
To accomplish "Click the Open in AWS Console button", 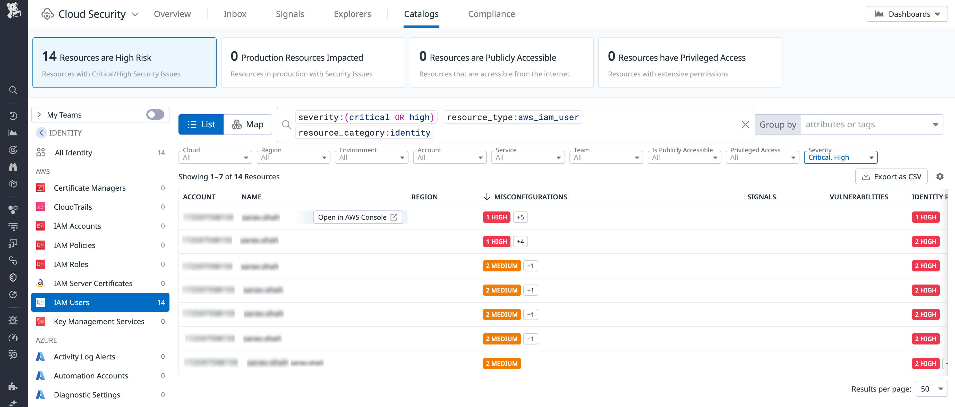I will click(x=358, y=217).
